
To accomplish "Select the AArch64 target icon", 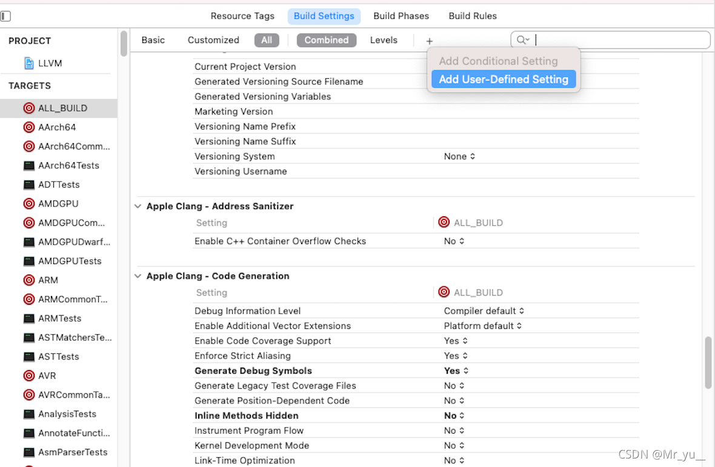I will [28, 127].
